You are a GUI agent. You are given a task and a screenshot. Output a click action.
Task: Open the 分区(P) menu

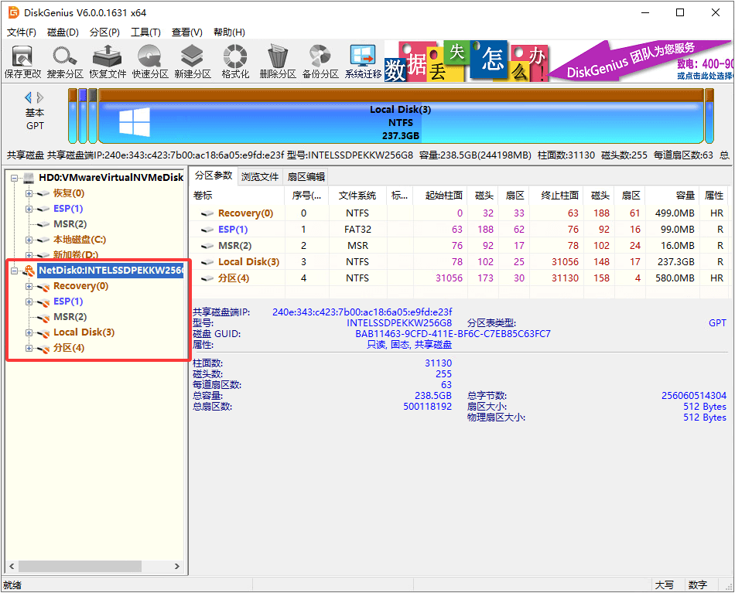104,32
